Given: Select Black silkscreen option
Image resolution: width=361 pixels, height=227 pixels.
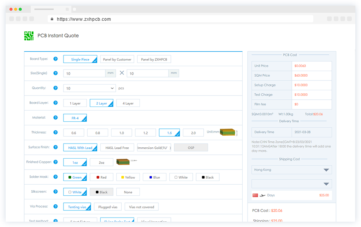Looking at the screenshot, I should [102, 192].
